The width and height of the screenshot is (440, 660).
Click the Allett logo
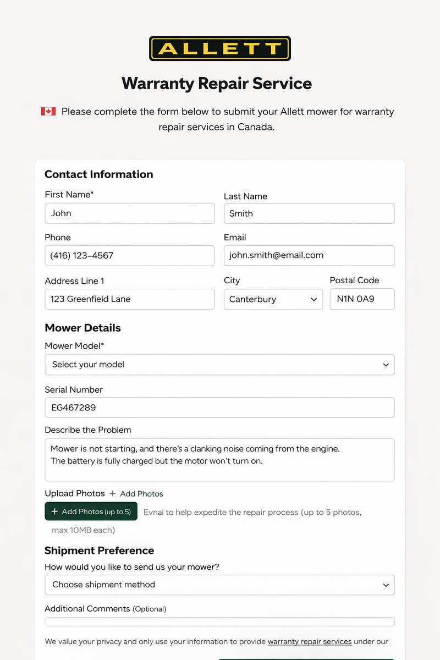(219, 48)
